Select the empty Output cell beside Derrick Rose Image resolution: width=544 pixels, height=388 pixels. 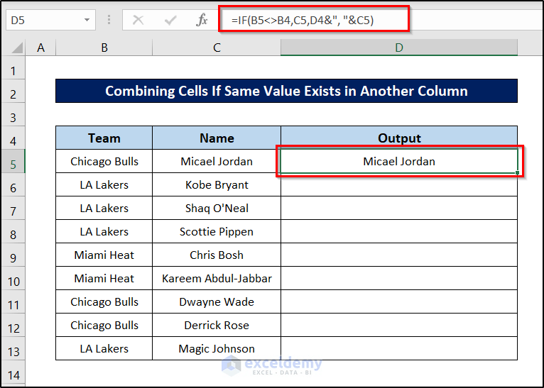(x=399, y=325)
